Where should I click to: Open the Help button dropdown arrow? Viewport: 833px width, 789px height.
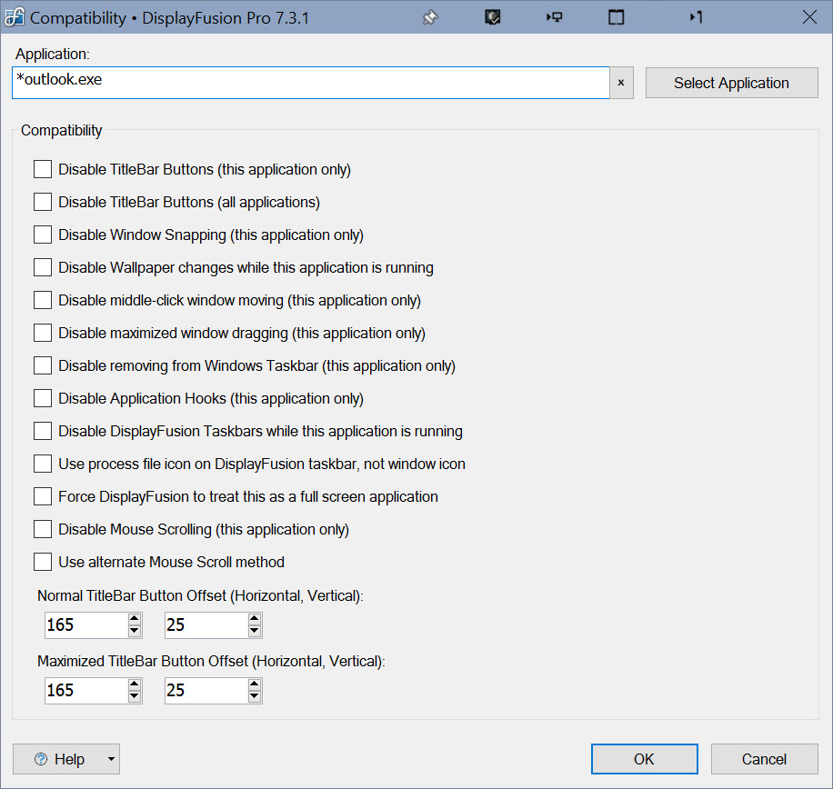tap(109, 759)
